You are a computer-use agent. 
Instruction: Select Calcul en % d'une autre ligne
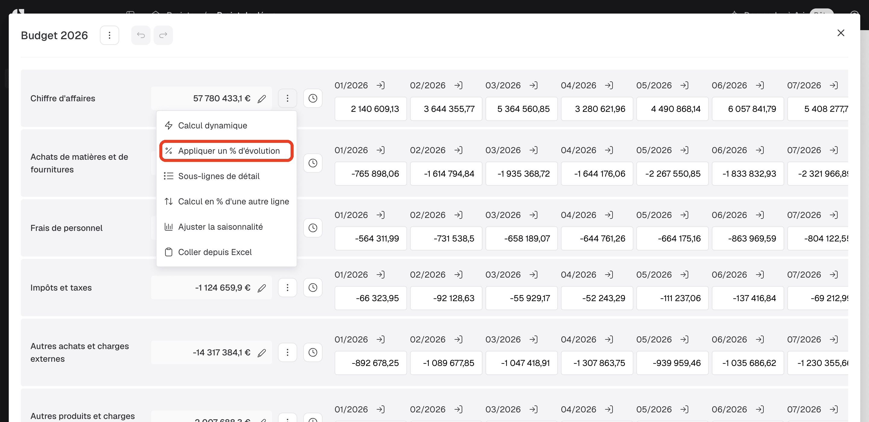click(226, 202)
